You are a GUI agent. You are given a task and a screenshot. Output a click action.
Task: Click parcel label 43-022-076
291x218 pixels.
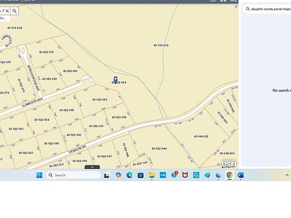[x=46, y=52]
